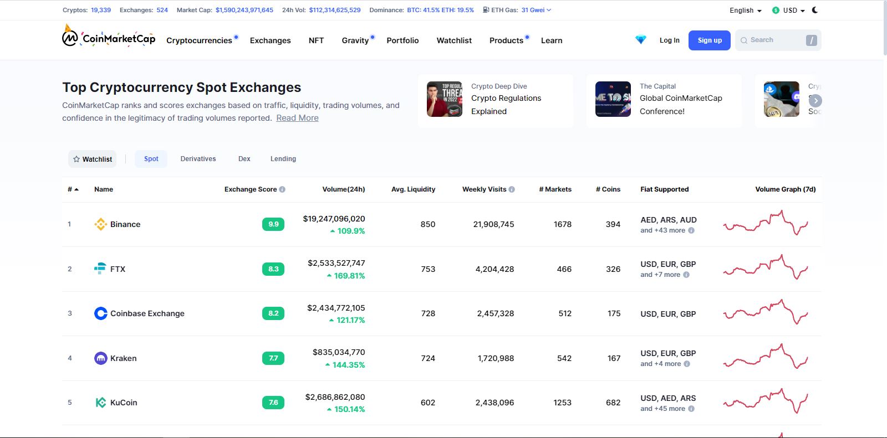
Task: Follow the Read More link
Action: [x=297, y=118]
